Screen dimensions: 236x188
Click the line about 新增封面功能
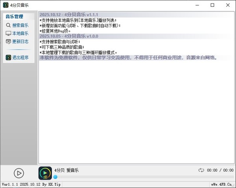(x=80, y=26)
